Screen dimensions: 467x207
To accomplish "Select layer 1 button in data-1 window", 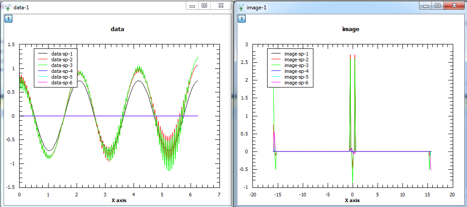I will (8, 18).
